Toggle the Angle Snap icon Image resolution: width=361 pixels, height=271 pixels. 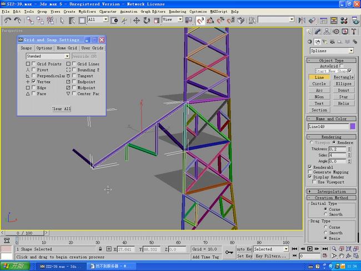click(x=210, y=21)
